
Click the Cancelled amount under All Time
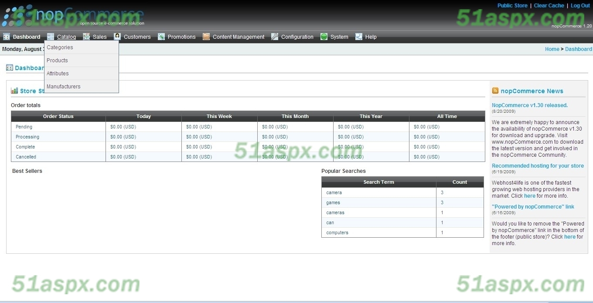pos(427,157)
